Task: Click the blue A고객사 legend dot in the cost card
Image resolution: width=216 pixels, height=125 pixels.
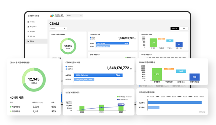Action: point(66,66)
